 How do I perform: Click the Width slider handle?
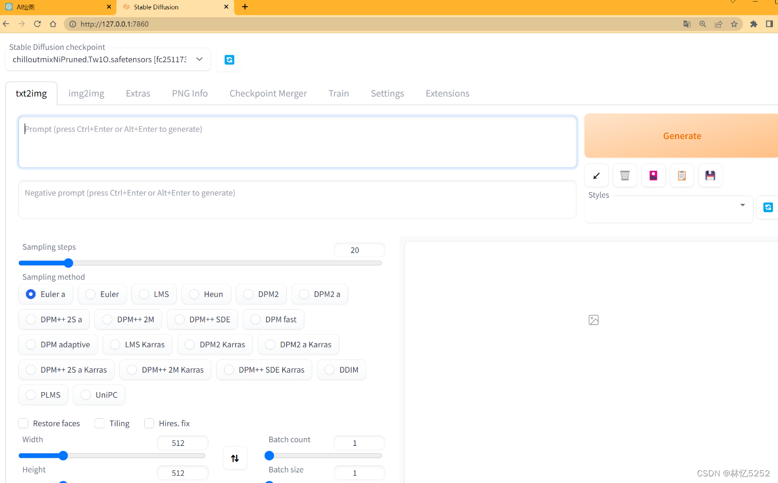[x=63, y=456]
